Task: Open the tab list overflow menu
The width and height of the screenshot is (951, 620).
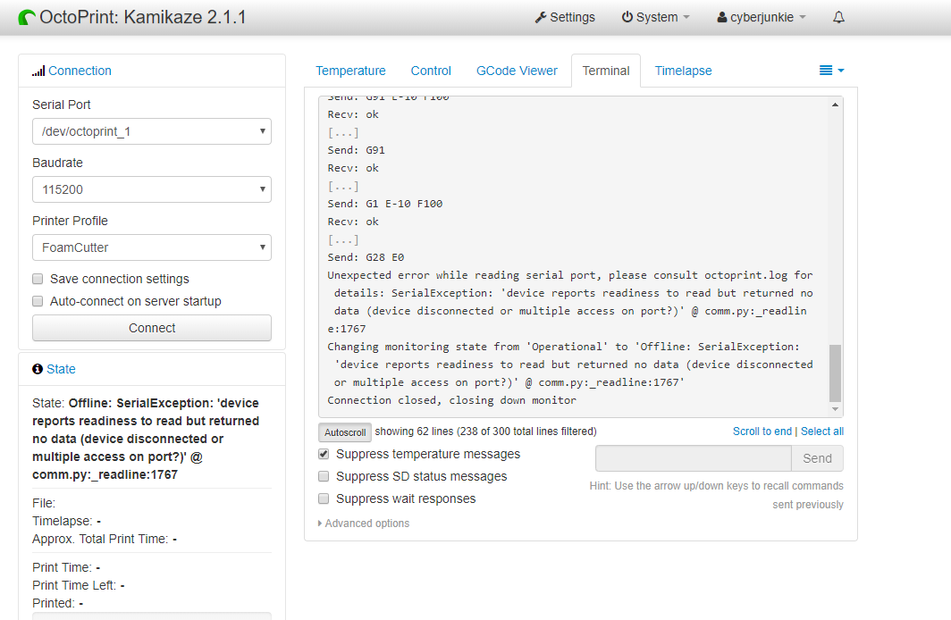Action: (831, 71)
